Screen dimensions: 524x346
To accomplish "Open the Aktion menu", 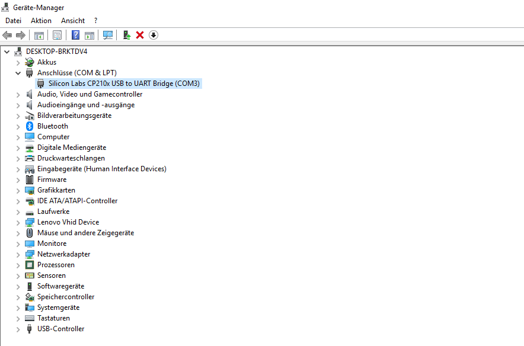I will (x=41, y=21).
